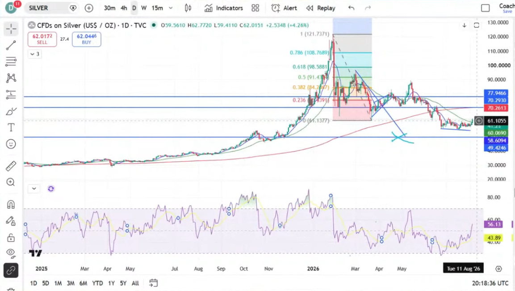Set range to 5D
Viewport: 515px width, 291px height.
[x=45, y=283]
